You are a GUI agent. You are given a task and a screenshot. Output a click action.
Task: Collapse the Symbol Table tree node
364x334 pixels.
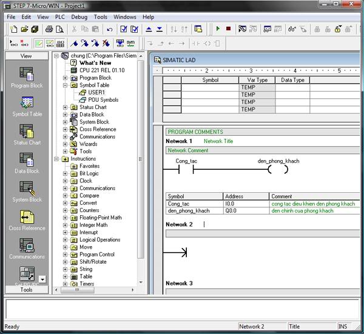coord(66,85)
